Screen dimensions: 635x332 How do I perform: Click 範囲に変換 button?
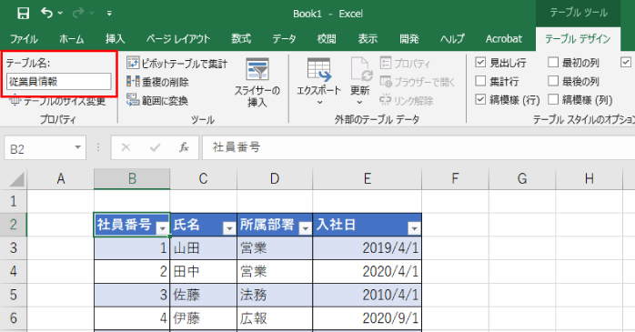point(157,100)
